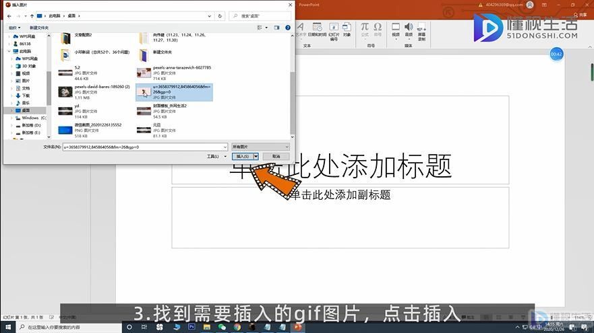This screenshot has height=333, width=594.
Task: Refresh the dialog folder listing
Action: [220, 16]
